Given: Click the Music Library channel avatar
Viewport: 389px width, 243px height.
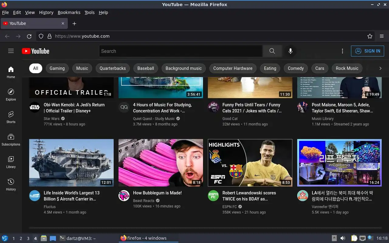Looking at the screenshot, I should (302, 107).
